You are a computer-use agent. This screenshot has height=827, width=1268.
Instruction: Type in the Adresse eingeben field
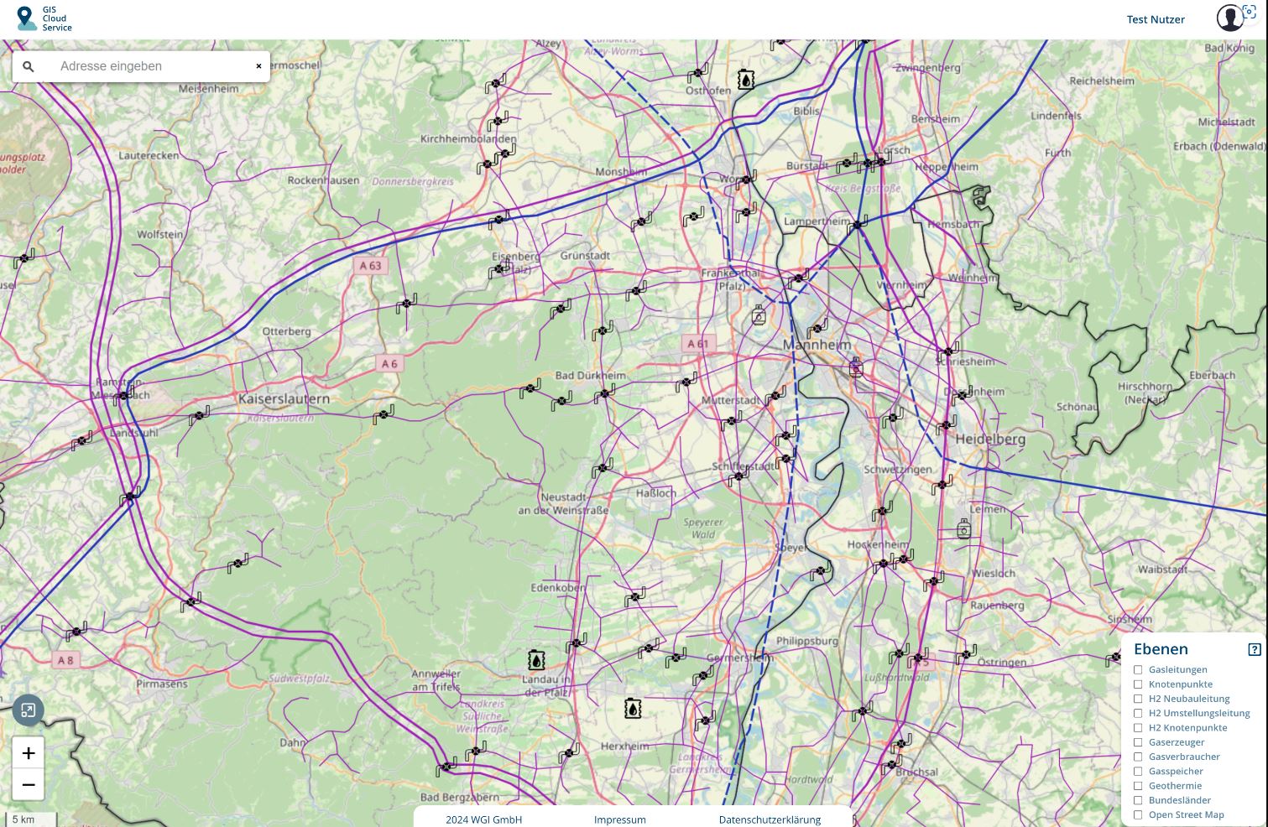(151, 66)
